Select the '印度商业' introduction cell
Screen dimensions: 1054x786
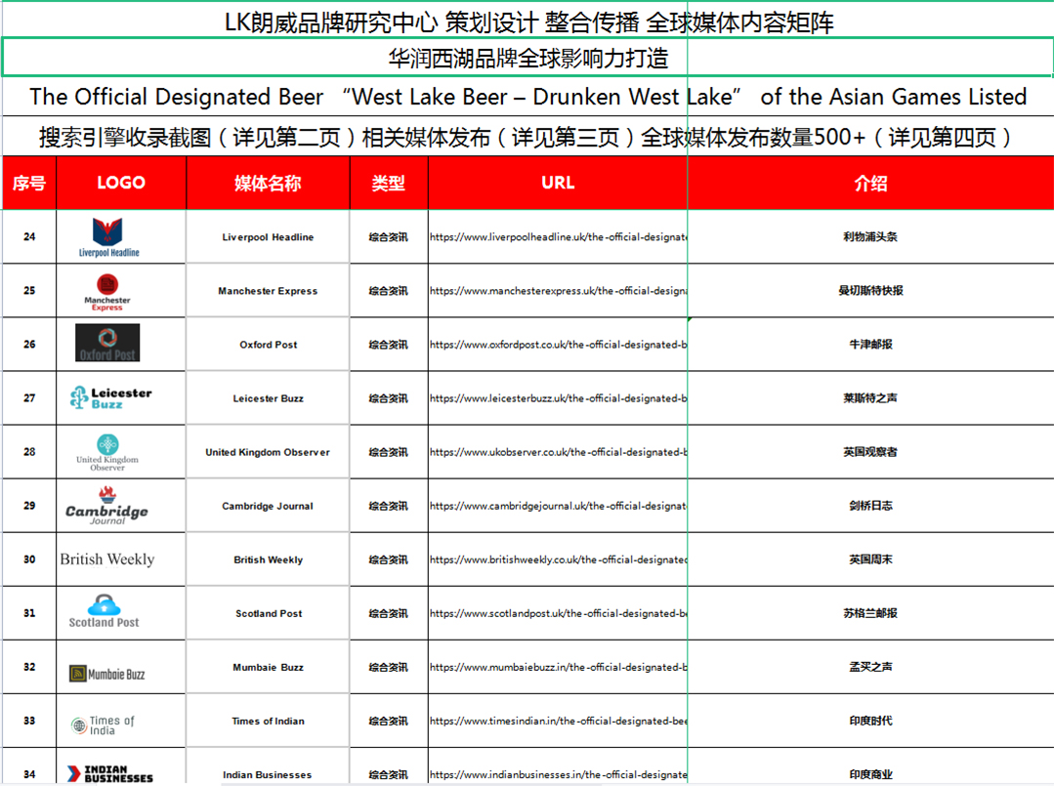click(x=870, y=767)
